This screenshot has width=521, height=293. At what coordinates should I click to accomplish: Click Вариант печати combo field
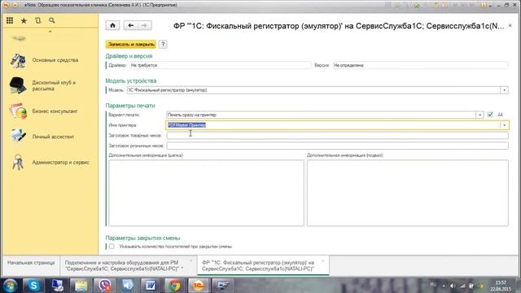tap(322, 115)
